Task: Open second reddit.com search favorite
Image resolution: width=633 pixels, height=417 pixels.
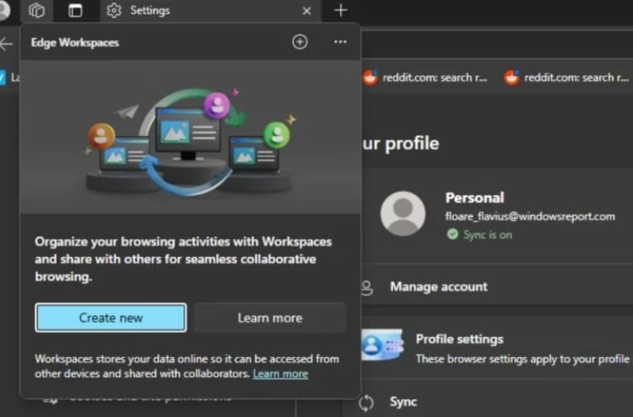Action: pos(566,77)
